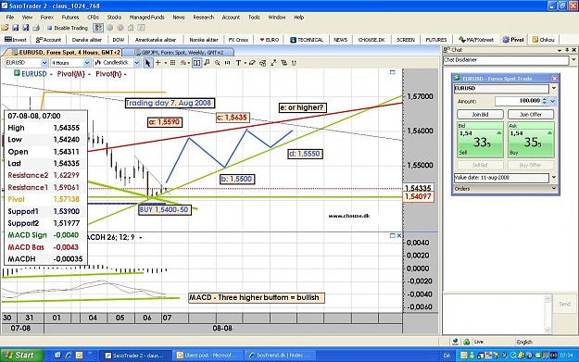Open the EURO view with heart icon
Screen dimensions: 579x362
[x=270, y=40]
